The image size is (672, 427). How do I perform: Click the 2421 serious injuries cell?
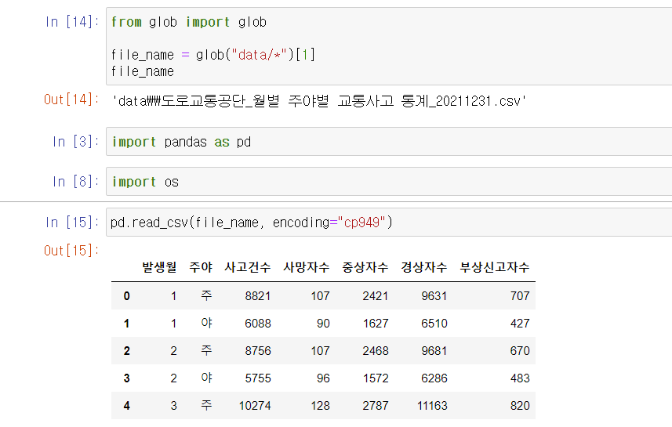[x=375, y=296]
